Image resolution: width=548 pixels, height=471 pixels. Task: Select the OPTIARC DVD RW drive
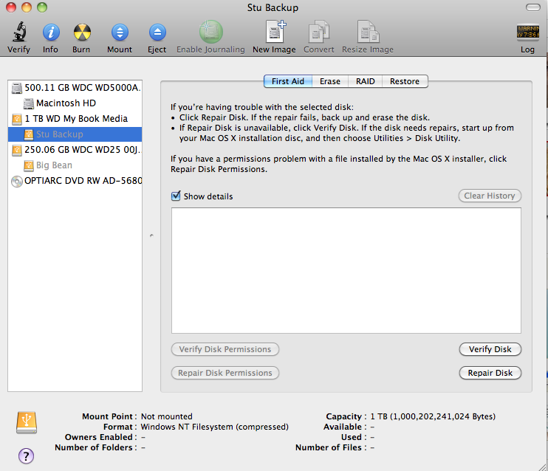click(x=75, y=181)
